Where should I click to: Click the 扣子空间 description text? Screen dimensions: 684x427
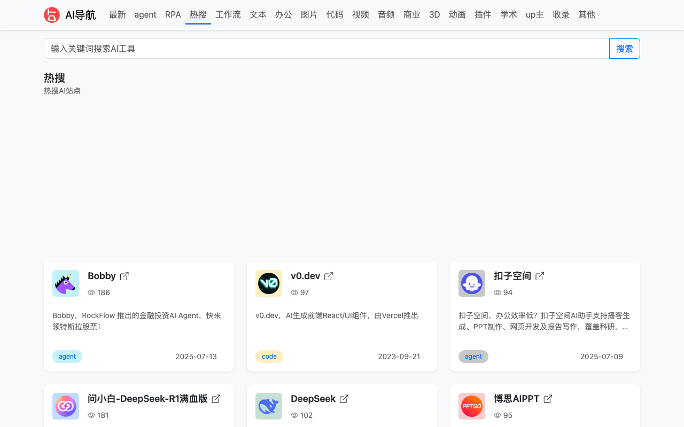tap(543, 321)
